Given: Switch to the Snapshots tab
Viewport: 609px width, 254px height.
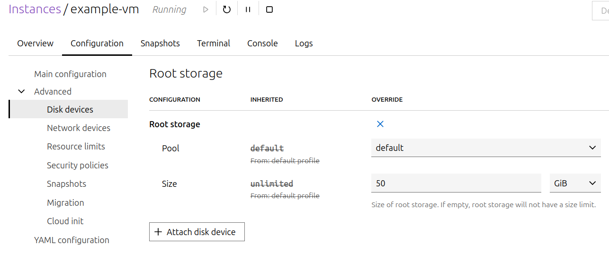Looking at the screenshot, I should [x=160, y=44].
